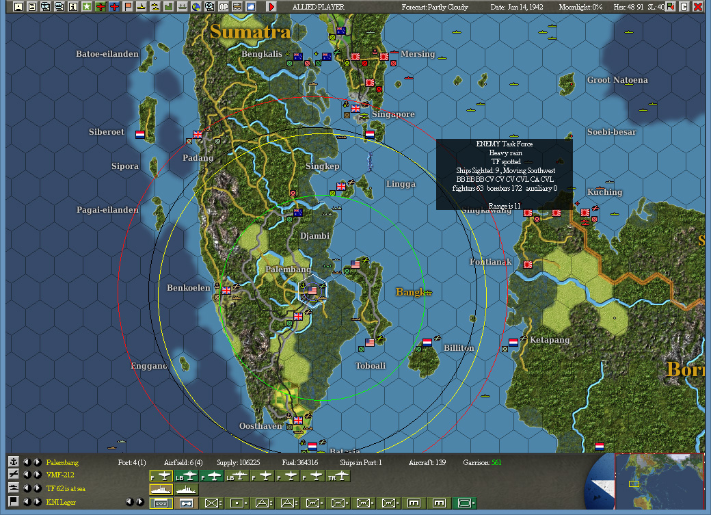This screenshot has height=515, width=711.
Task: Click left arrow next to VMF-212
Action: pyautogui.click(x=27, y=475)
